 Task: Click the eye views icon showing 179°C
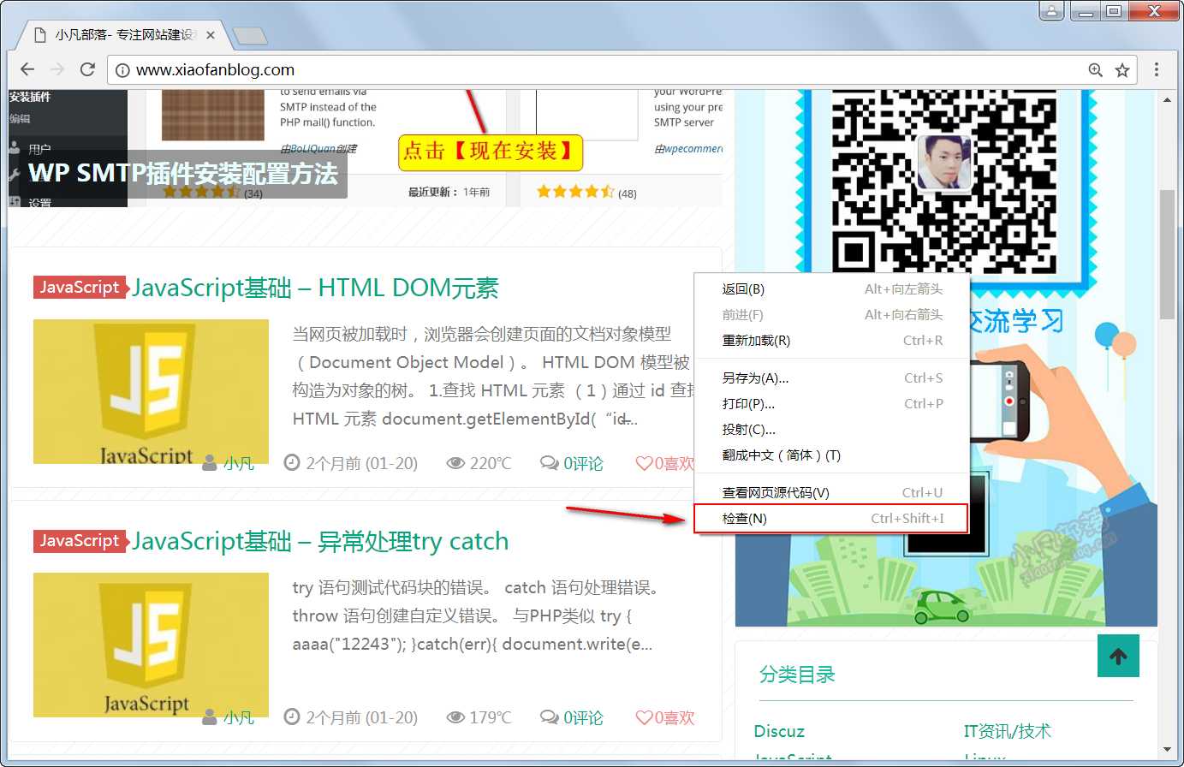tap(455, 717)
